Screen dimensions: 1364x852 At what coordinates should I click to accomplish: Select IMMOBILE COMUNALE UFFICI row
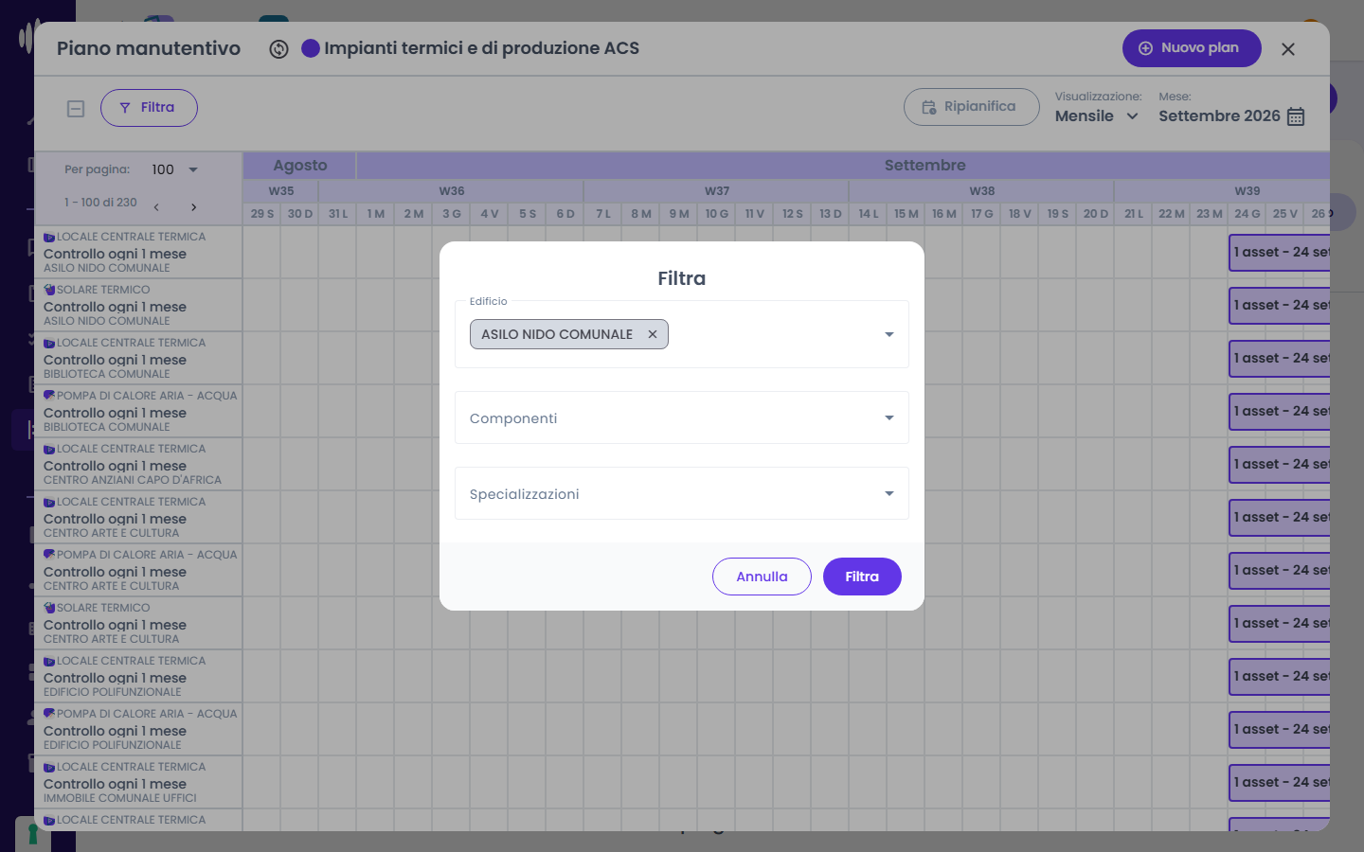coord(138,782)
